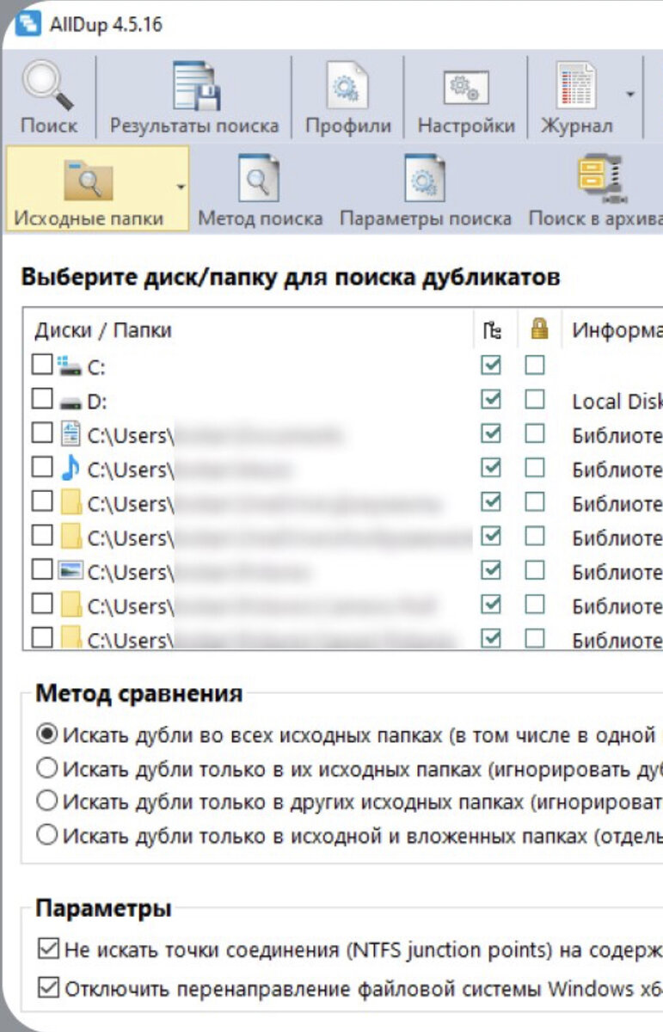This screenshot has width=663, height=1032.
Task: Click the music note library icon
Action: click(x=71, y=469)
